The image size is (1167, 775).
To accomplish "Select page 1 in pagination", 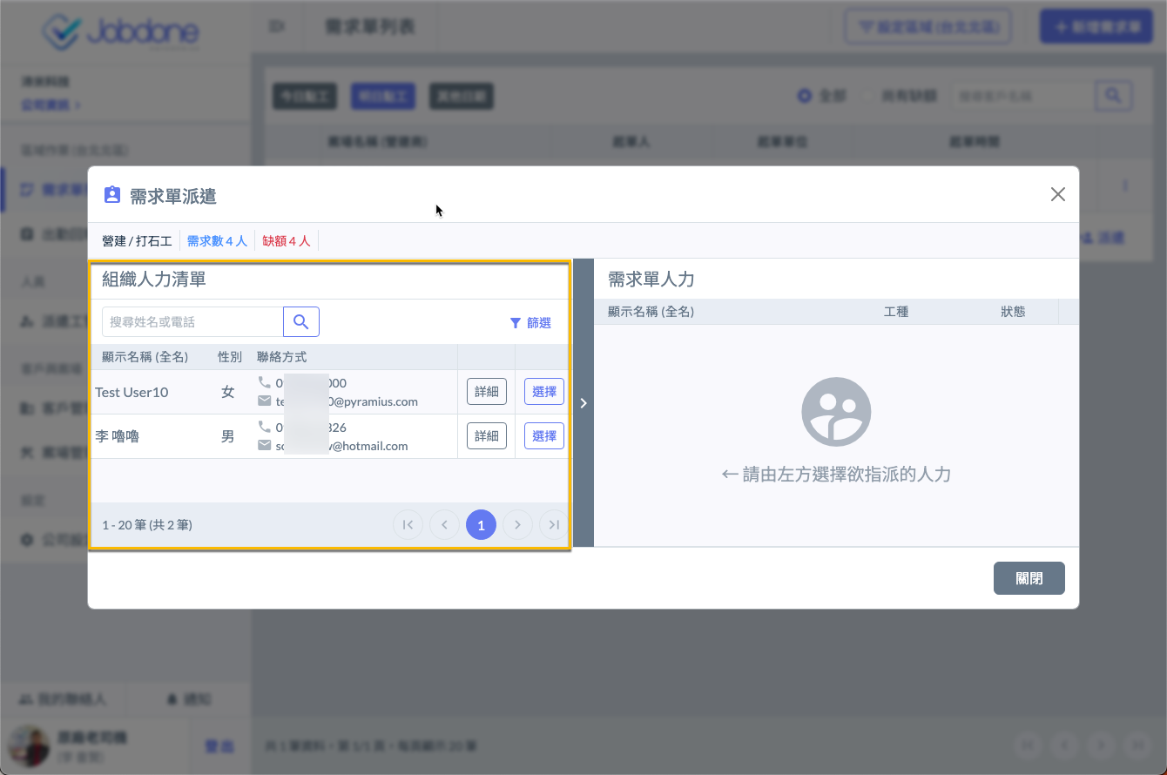I will [x=481, y=525].
